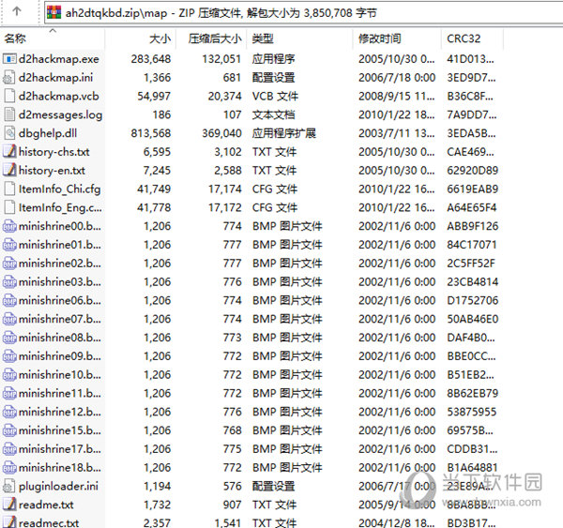Viewport: 563px width, 528px height.
Task: Select the history-en.txt file icon
Action: pos(9,170)
